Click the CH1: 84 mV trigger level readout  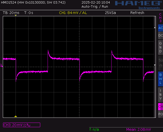pyautogui.click(x=73, y=13)
